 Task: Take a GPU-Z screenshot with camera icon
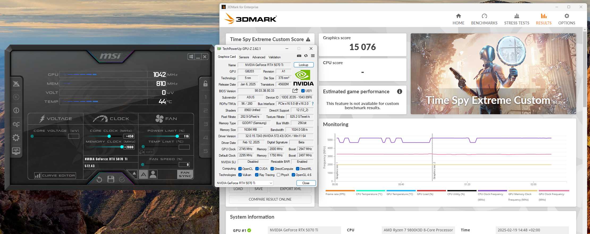[x=299, y=56]
